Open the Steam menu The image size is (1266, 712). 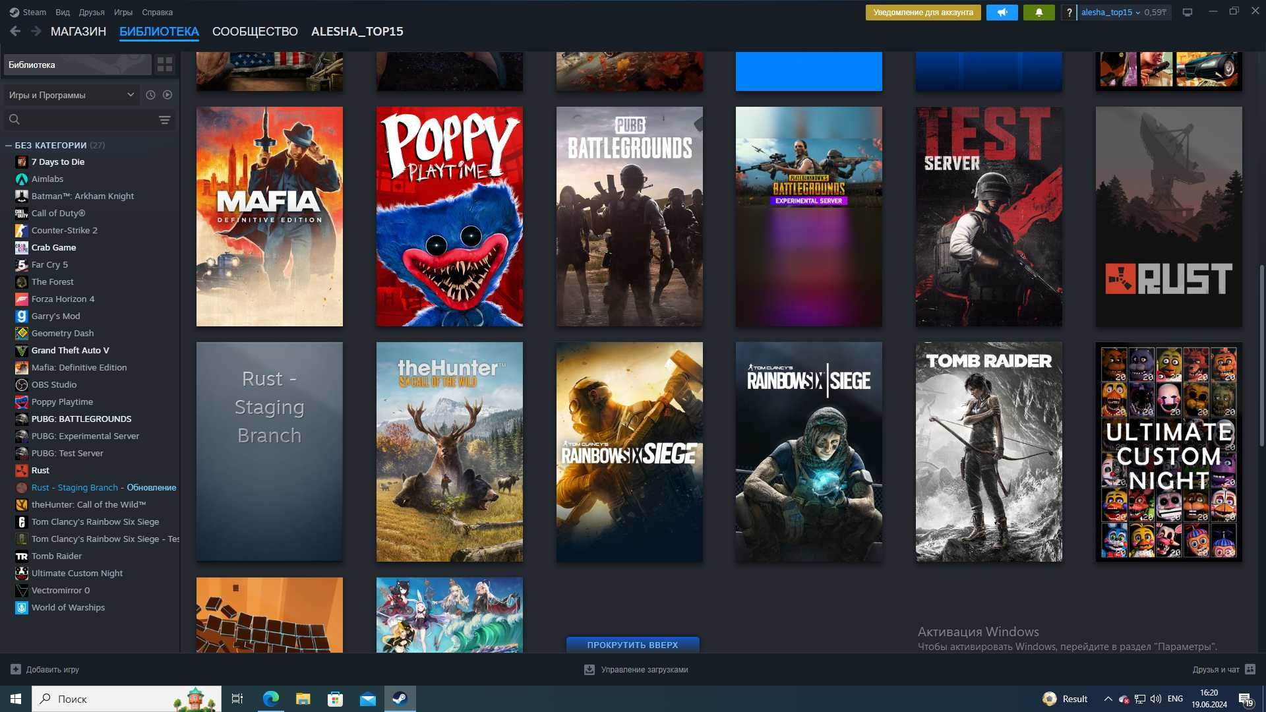click(28, 12)
